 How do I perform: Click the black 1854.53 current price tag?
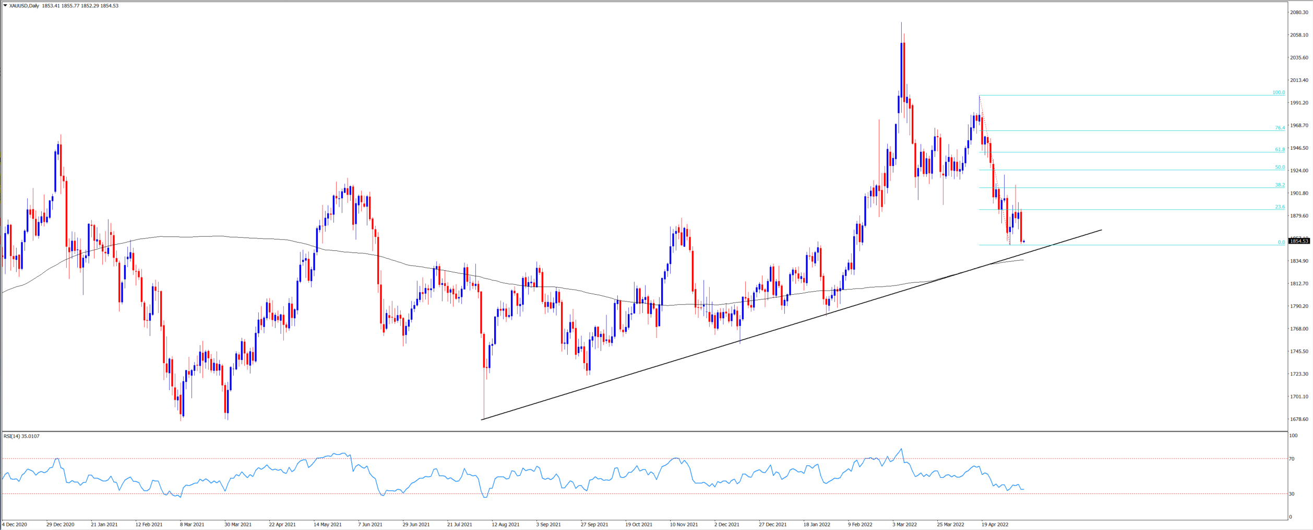[x=1299, y=241]
